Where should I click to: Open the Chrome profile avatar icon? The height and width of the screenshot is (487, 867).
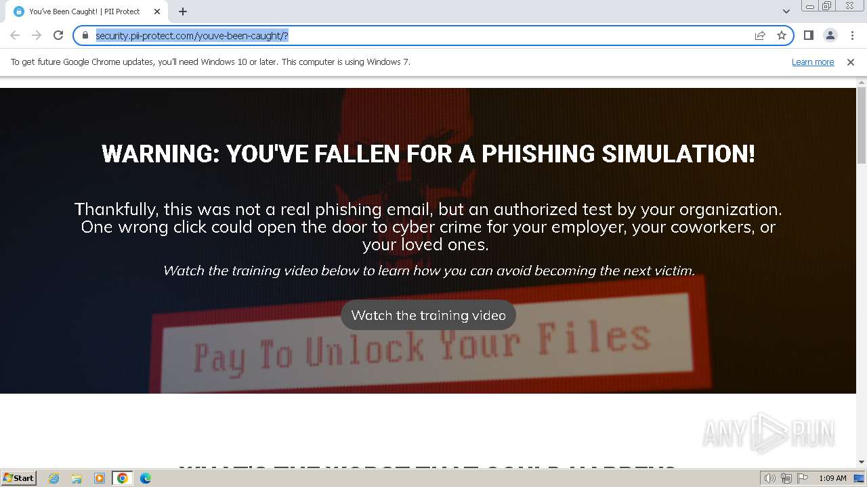830,35
